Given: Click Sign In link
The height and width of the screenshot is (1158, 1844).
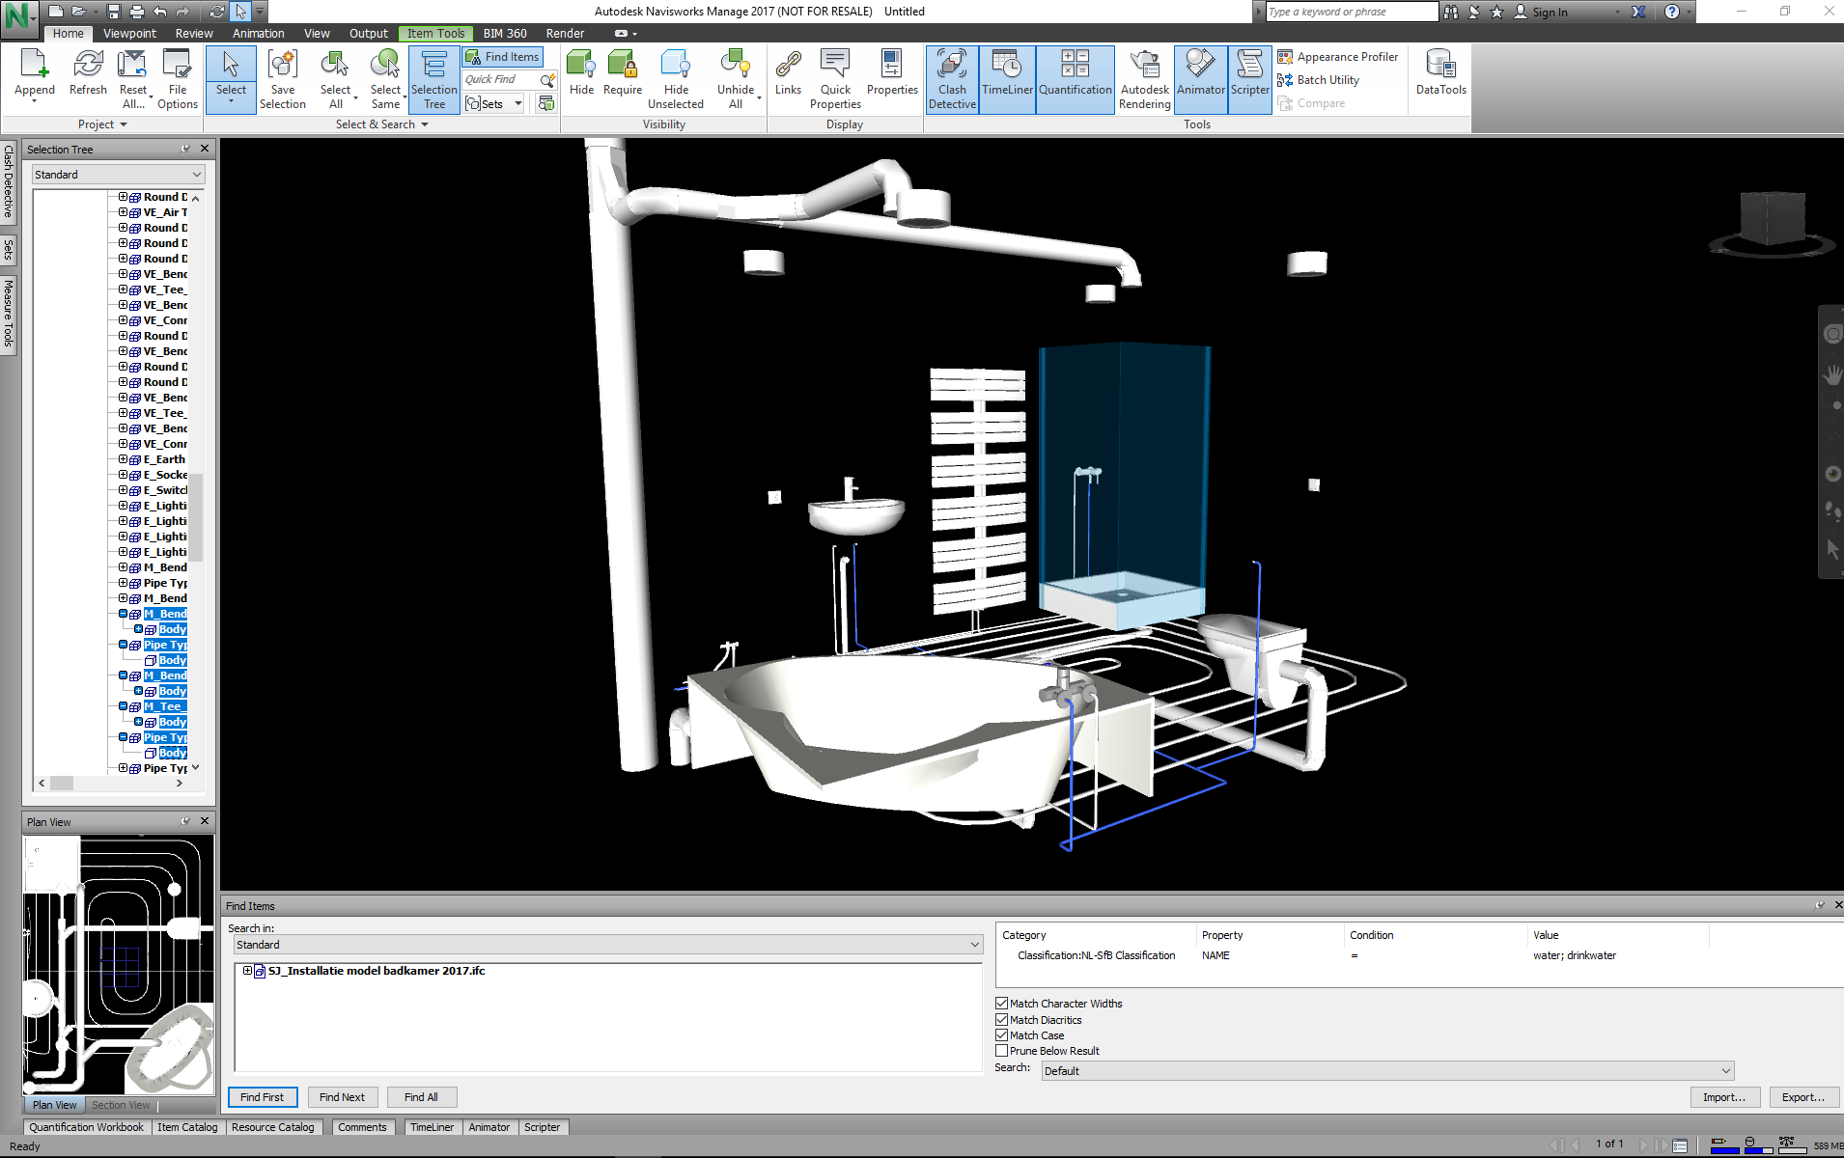Looking at the screenshot, I should [x=1550, y=13].
